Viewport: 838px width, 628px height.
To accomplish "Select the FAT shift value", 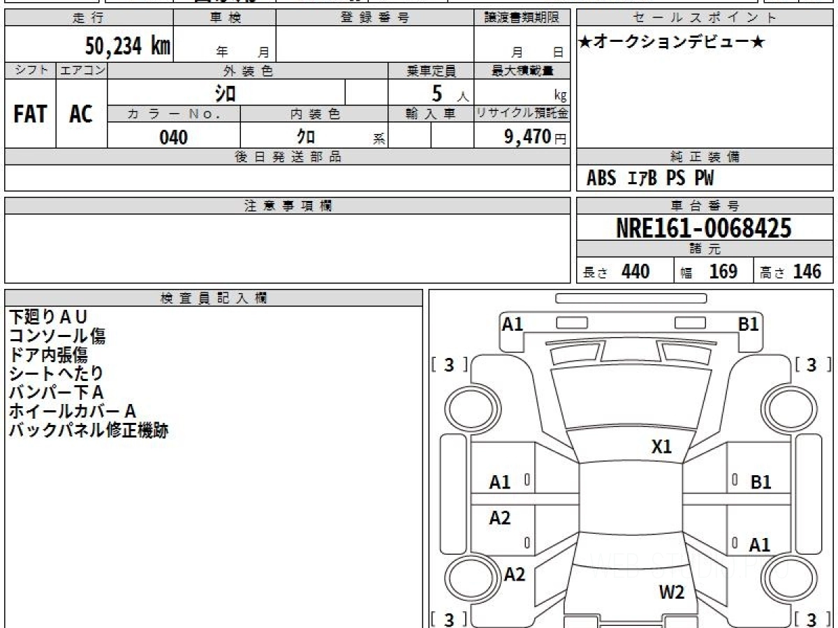I will point(30,114).
